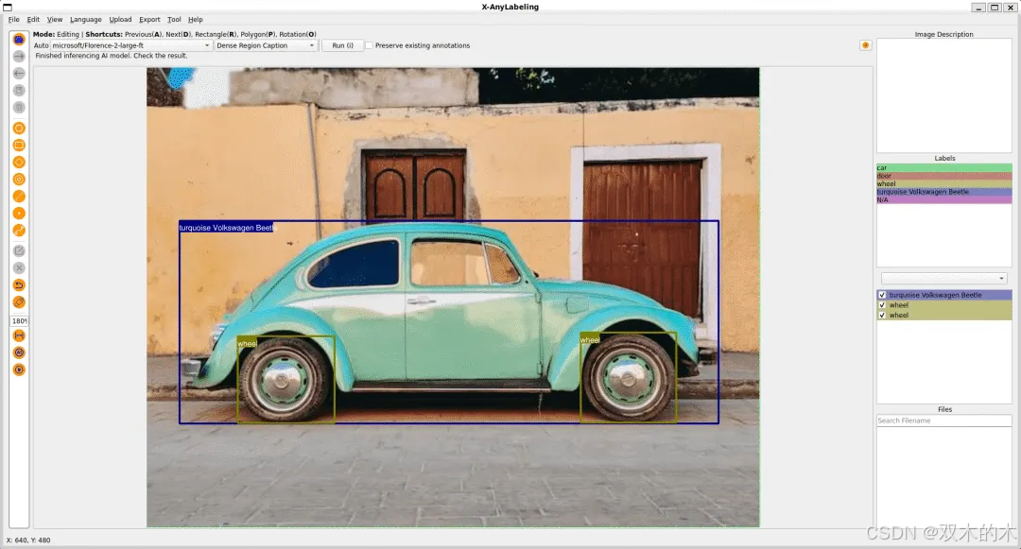Open the Export menu
Viewport: 1021px width, 549px height.
149,20
